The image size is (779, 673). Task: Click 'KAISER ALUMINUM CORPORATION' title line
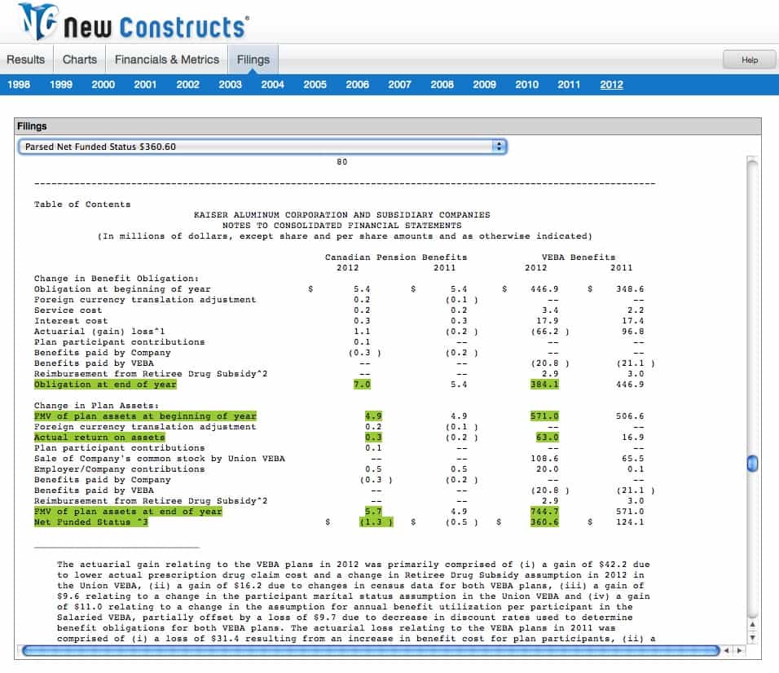tap(341, 215)
